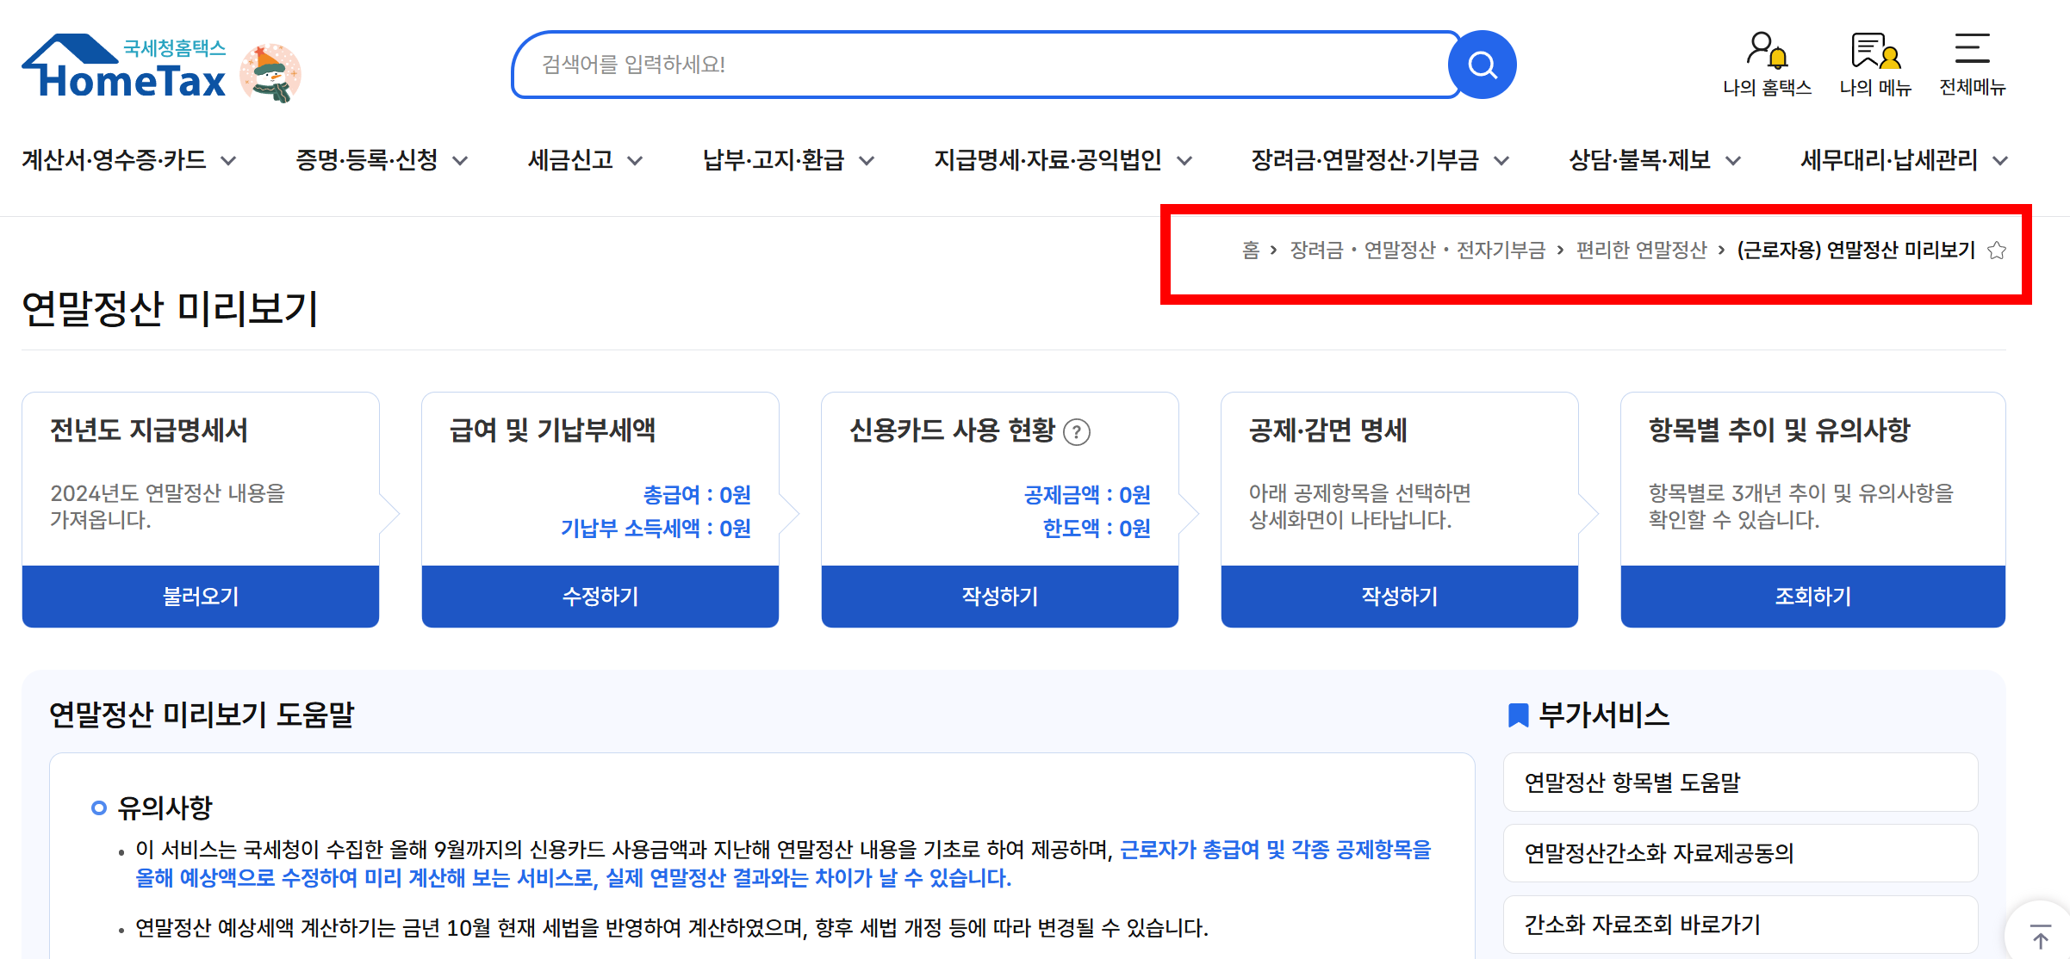
Task: Click the 불러오기 button under 전년도 지급명세서
Action: pyautogui.click(x=201, y=596)
